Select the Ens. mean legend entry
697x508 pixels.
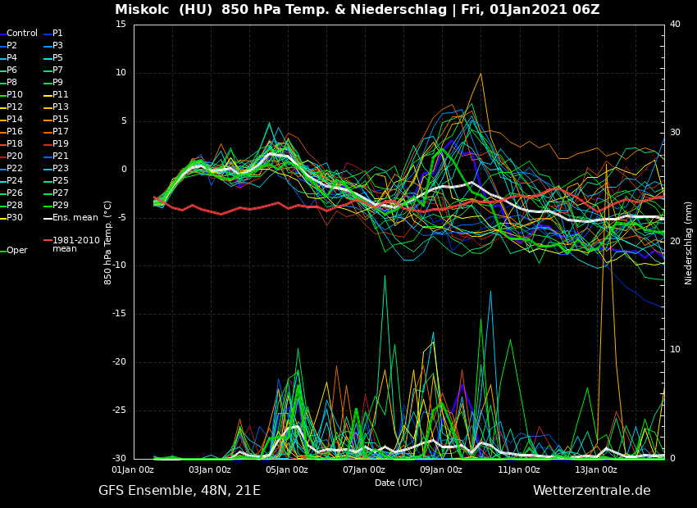75,218
